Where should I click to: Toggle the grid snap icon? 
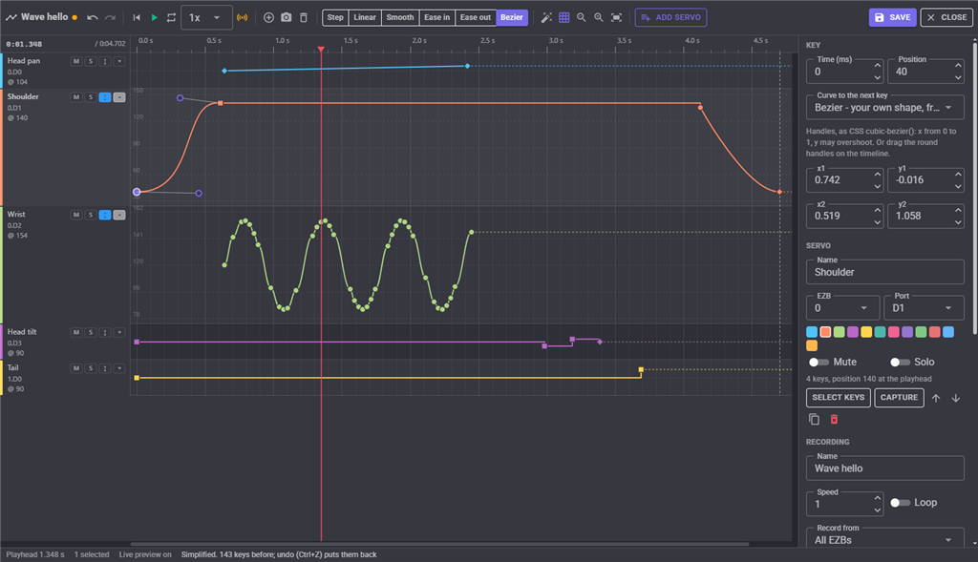(x=563, y=17)
